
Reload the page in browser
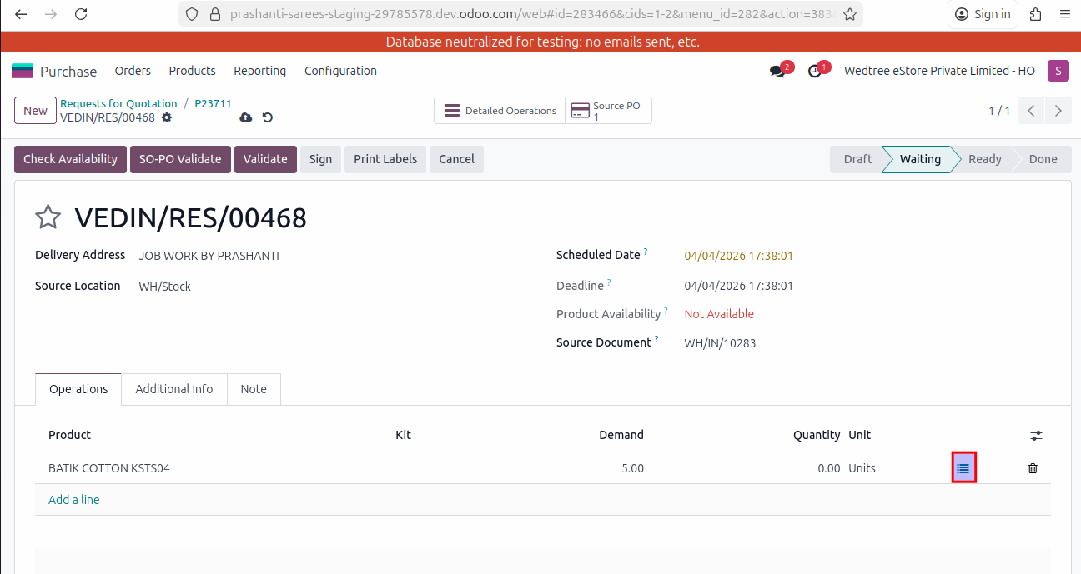(x=81, y=14)
